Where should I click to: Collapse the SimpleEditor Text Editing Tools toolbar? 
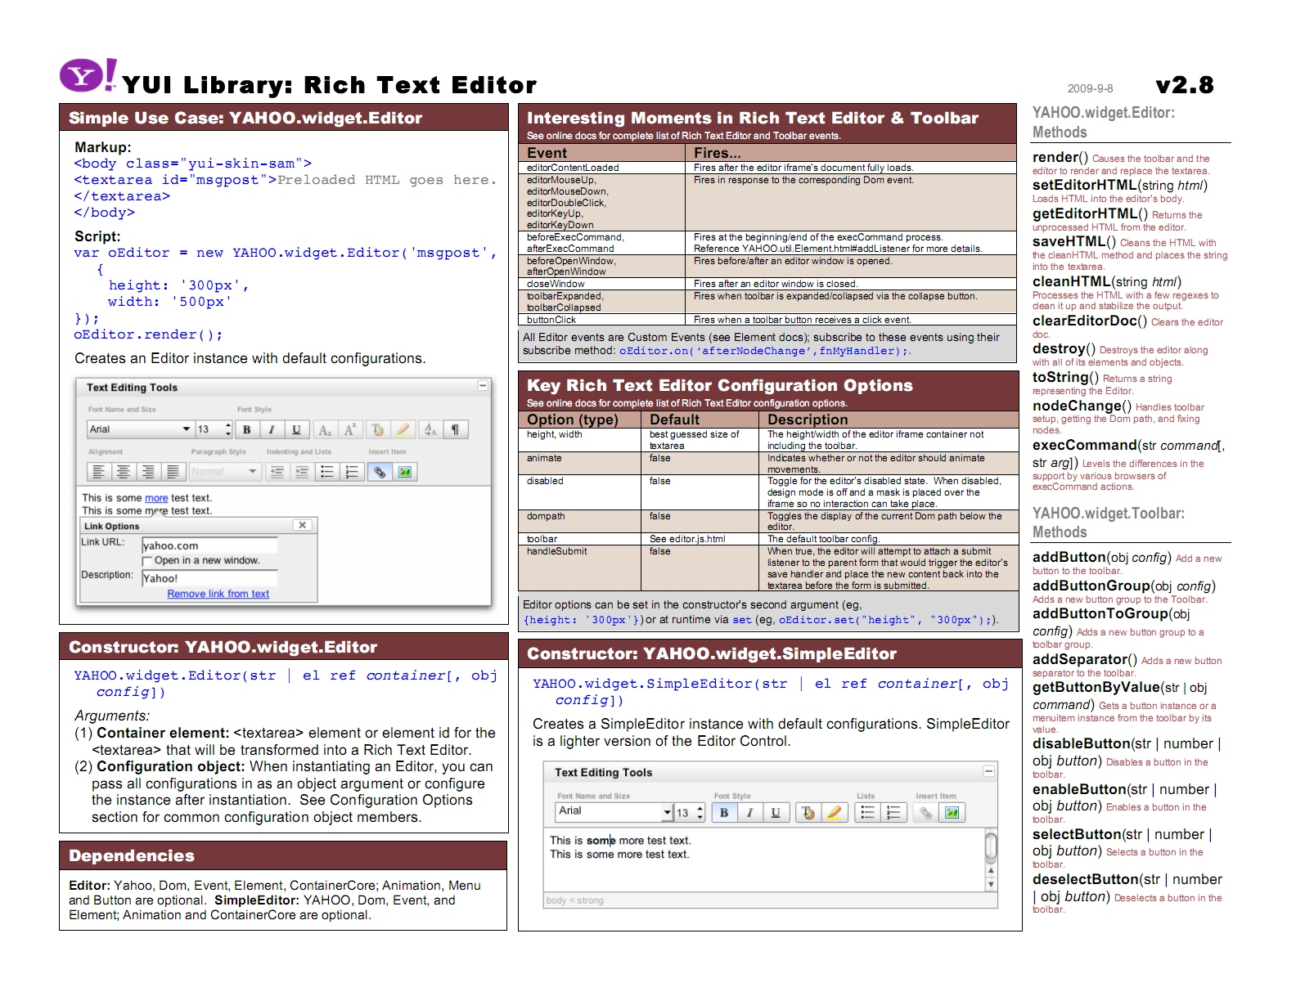pyautogui.click(x=988, y=771)
